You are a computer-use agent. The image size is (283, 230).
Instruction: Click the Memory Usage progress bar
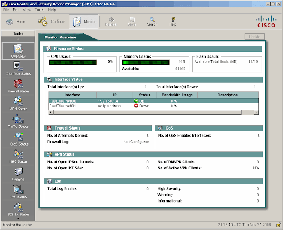145,62
